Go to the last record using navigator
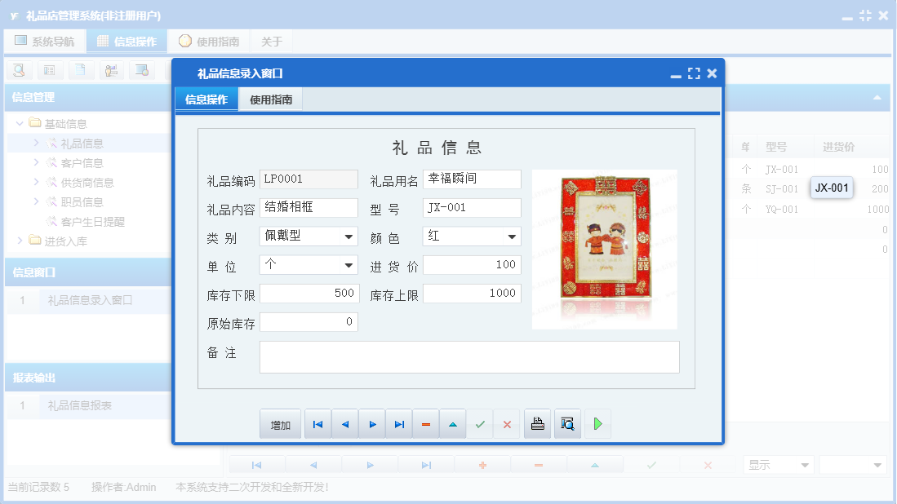 399,423
